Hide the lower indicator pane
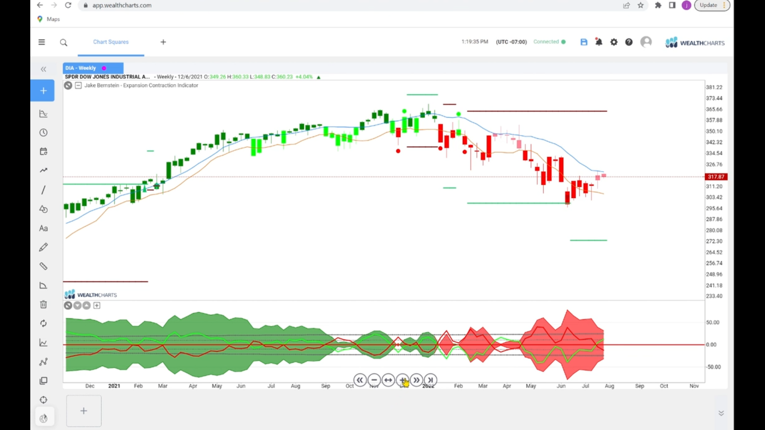Image resolution: width=765 pixels, height=430 pixels. tap(68, 305)
